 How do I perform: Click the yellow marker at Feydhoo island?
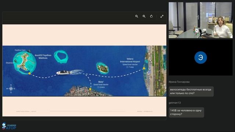click(29, 73)
